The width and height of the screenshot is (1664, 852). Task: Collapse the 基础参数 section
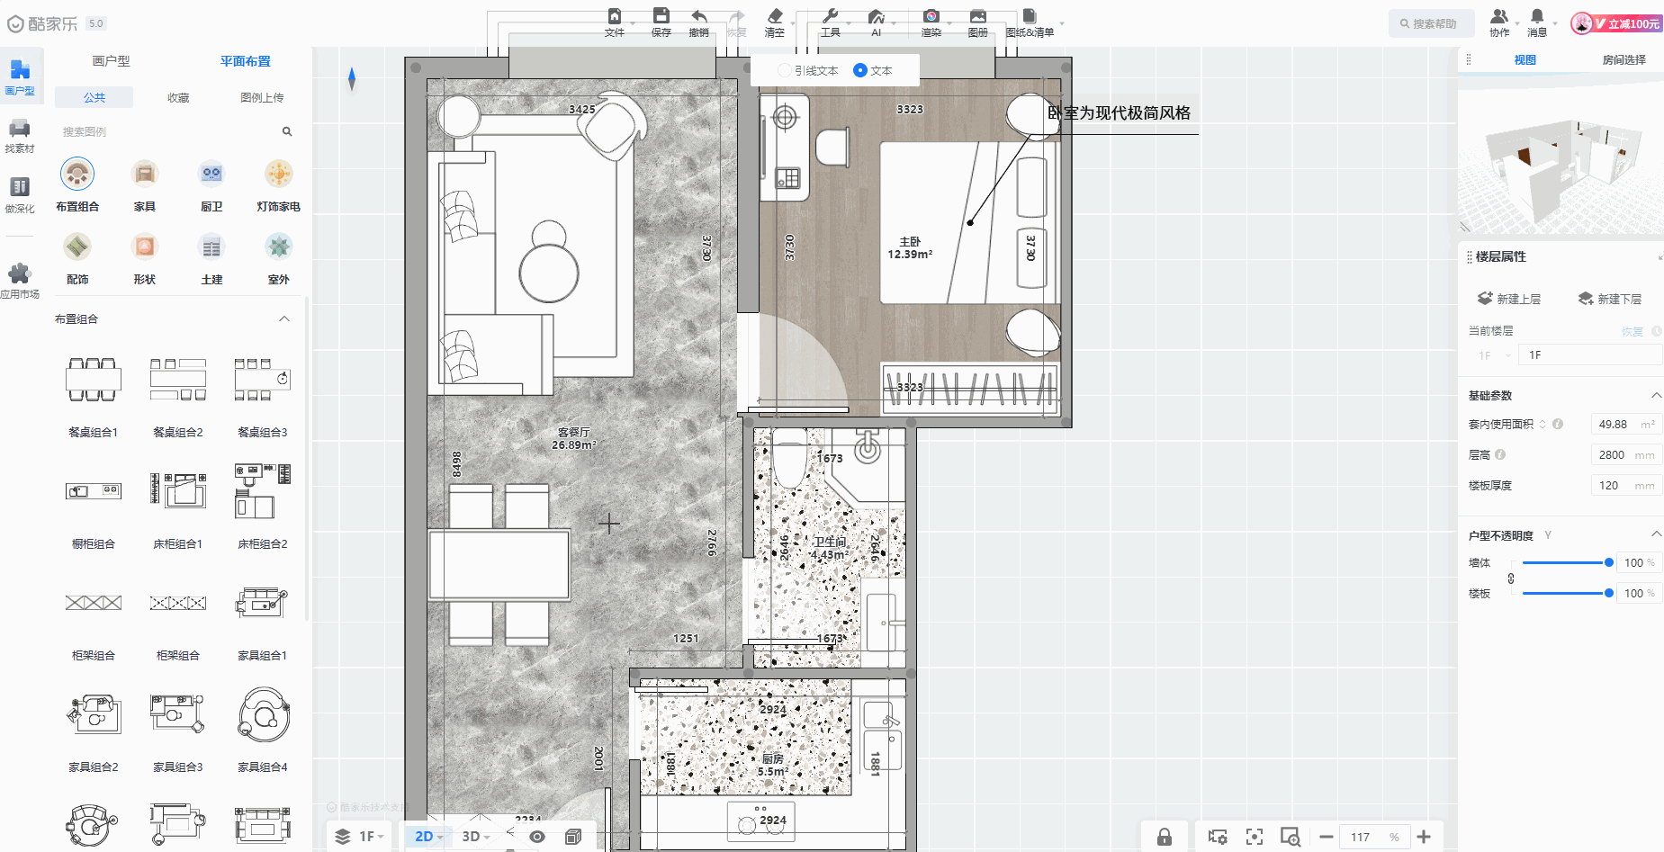click(1655, 396)
